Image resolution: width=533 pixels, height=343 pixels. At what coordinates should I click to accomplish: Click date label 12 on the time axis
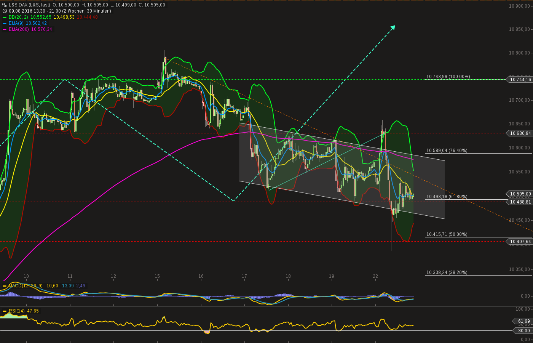coord(113,276)
